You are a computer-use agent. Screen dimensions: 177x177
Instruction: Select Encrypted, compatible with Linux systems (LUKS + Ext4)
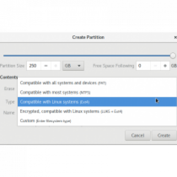point(97,111)
